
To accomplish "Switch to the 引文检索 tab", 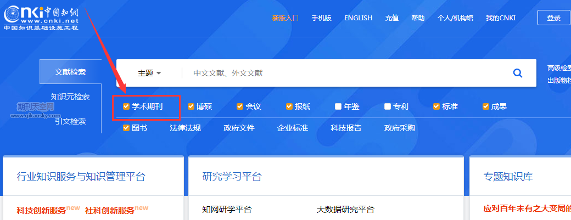I will click(70, 121).
